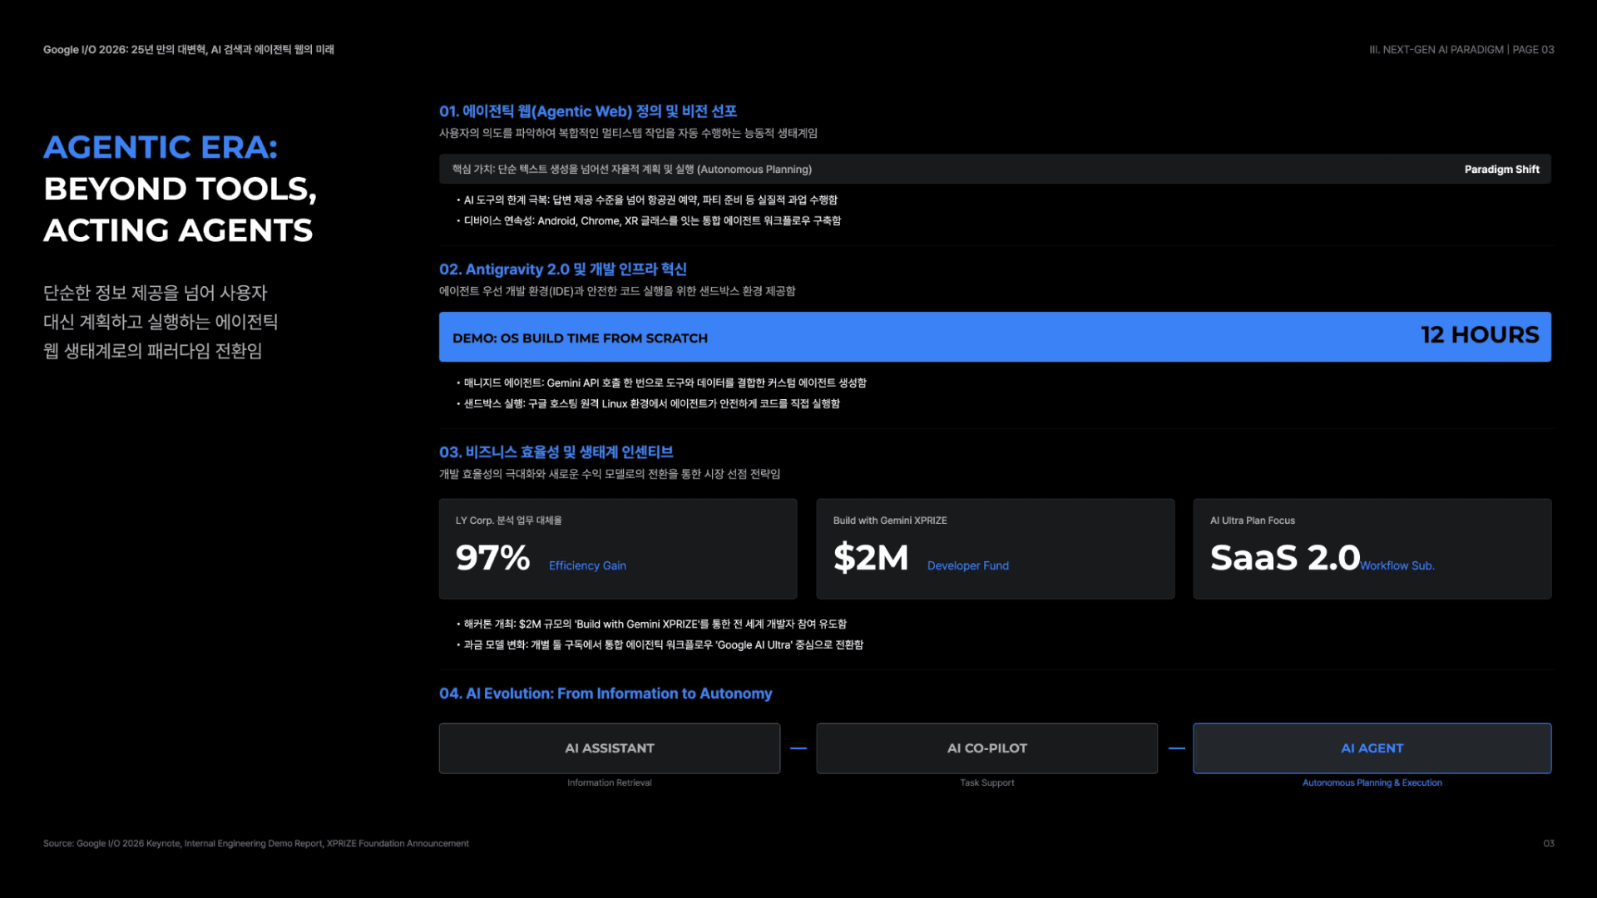This screenshot has width=1597, height=898.
Task: Click heading 04. AI Evolution section title
Action: click(x=606, y=693)
